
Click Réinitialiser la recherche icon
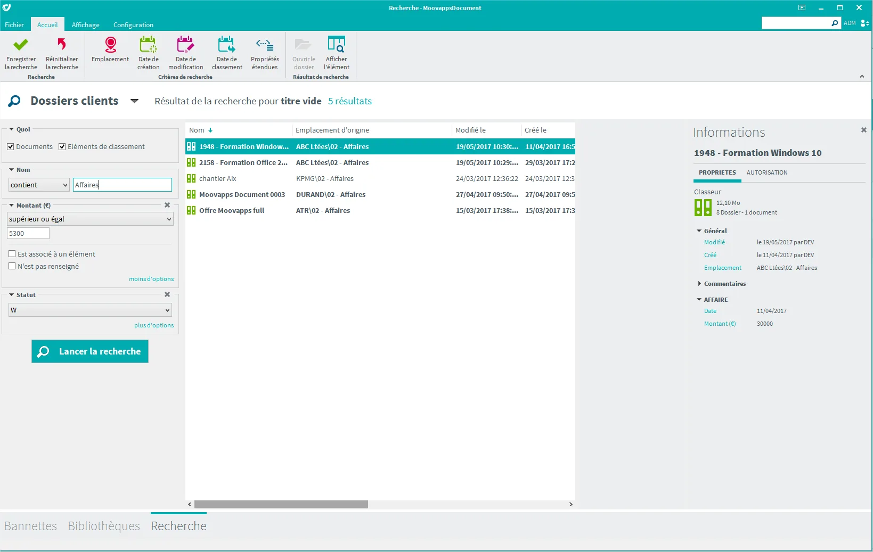coord(62,44)
